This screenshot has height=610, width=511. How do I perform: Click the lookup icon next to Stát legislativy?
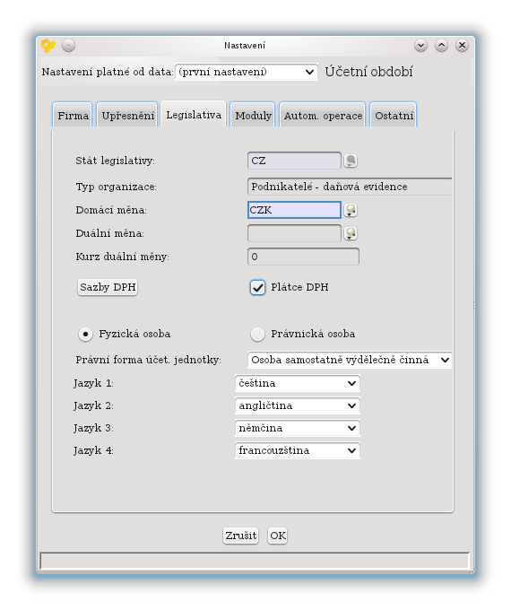click(351, 161)
